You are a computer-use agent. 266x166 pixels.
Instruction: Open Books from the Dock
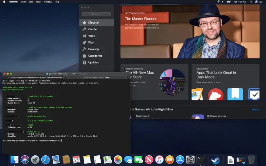click(x=170, y=159)
